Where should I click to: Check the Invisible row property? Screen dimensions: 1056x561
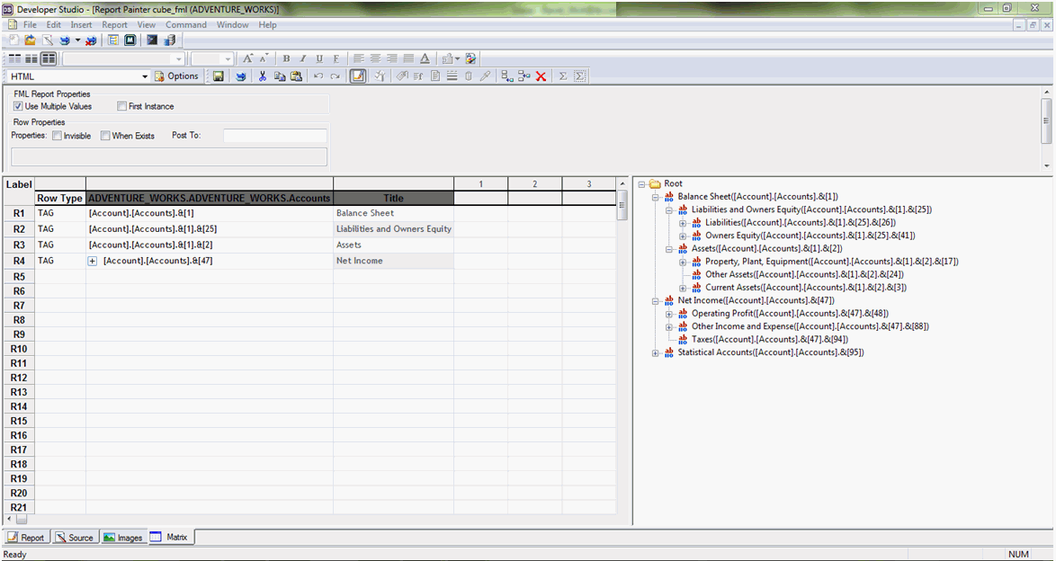tap(58, 136)
